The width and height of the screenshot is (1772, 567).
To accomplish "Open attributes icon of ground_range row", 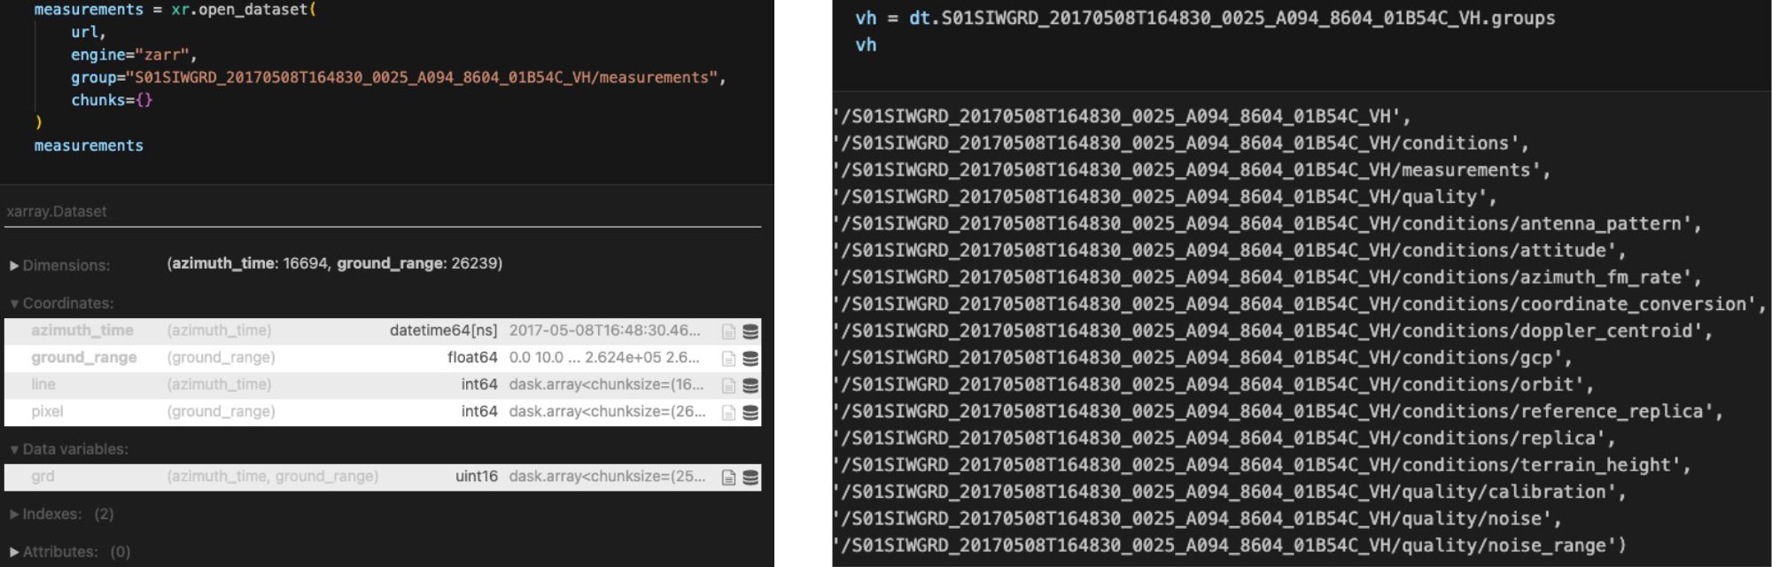I will (x=728, y=359).
